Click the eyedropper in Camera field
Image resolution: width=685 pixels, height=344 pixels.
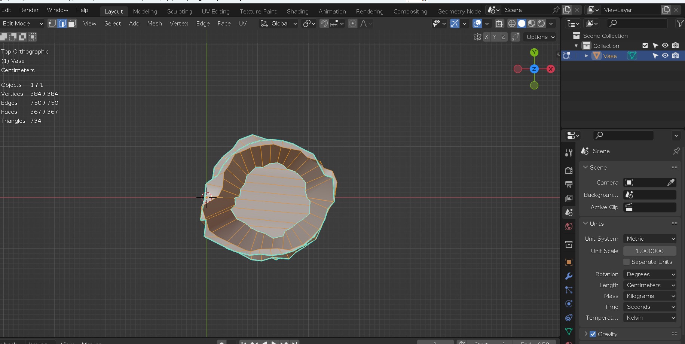point(671,182)
